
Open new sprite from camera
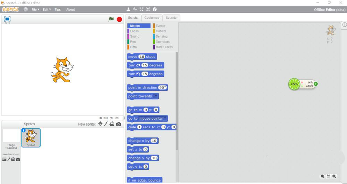click(x=119, y=124)
